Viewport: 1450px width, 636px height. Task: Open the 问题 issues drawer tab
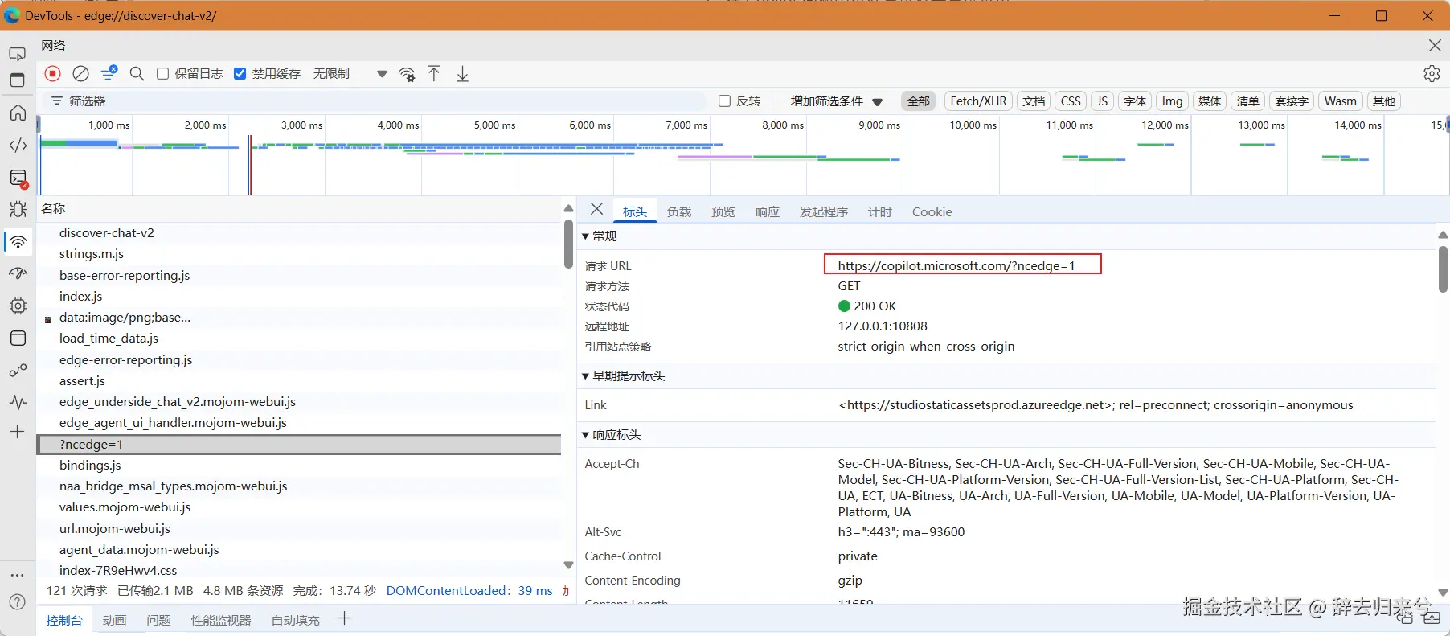(x=159, y=620)
